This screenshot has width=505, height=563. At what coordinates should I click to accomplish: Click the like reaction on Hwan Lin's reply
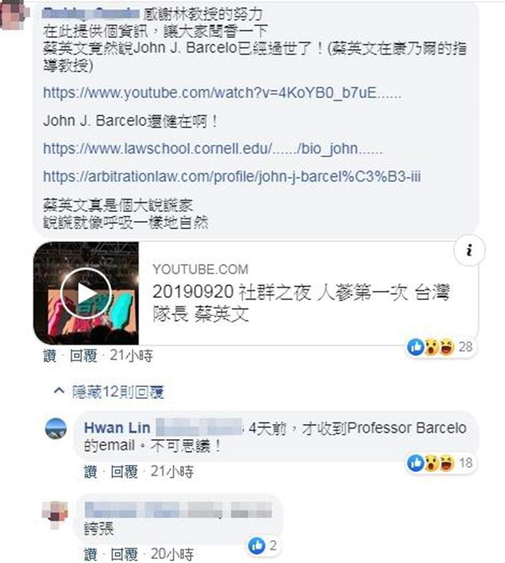point(416,463)
